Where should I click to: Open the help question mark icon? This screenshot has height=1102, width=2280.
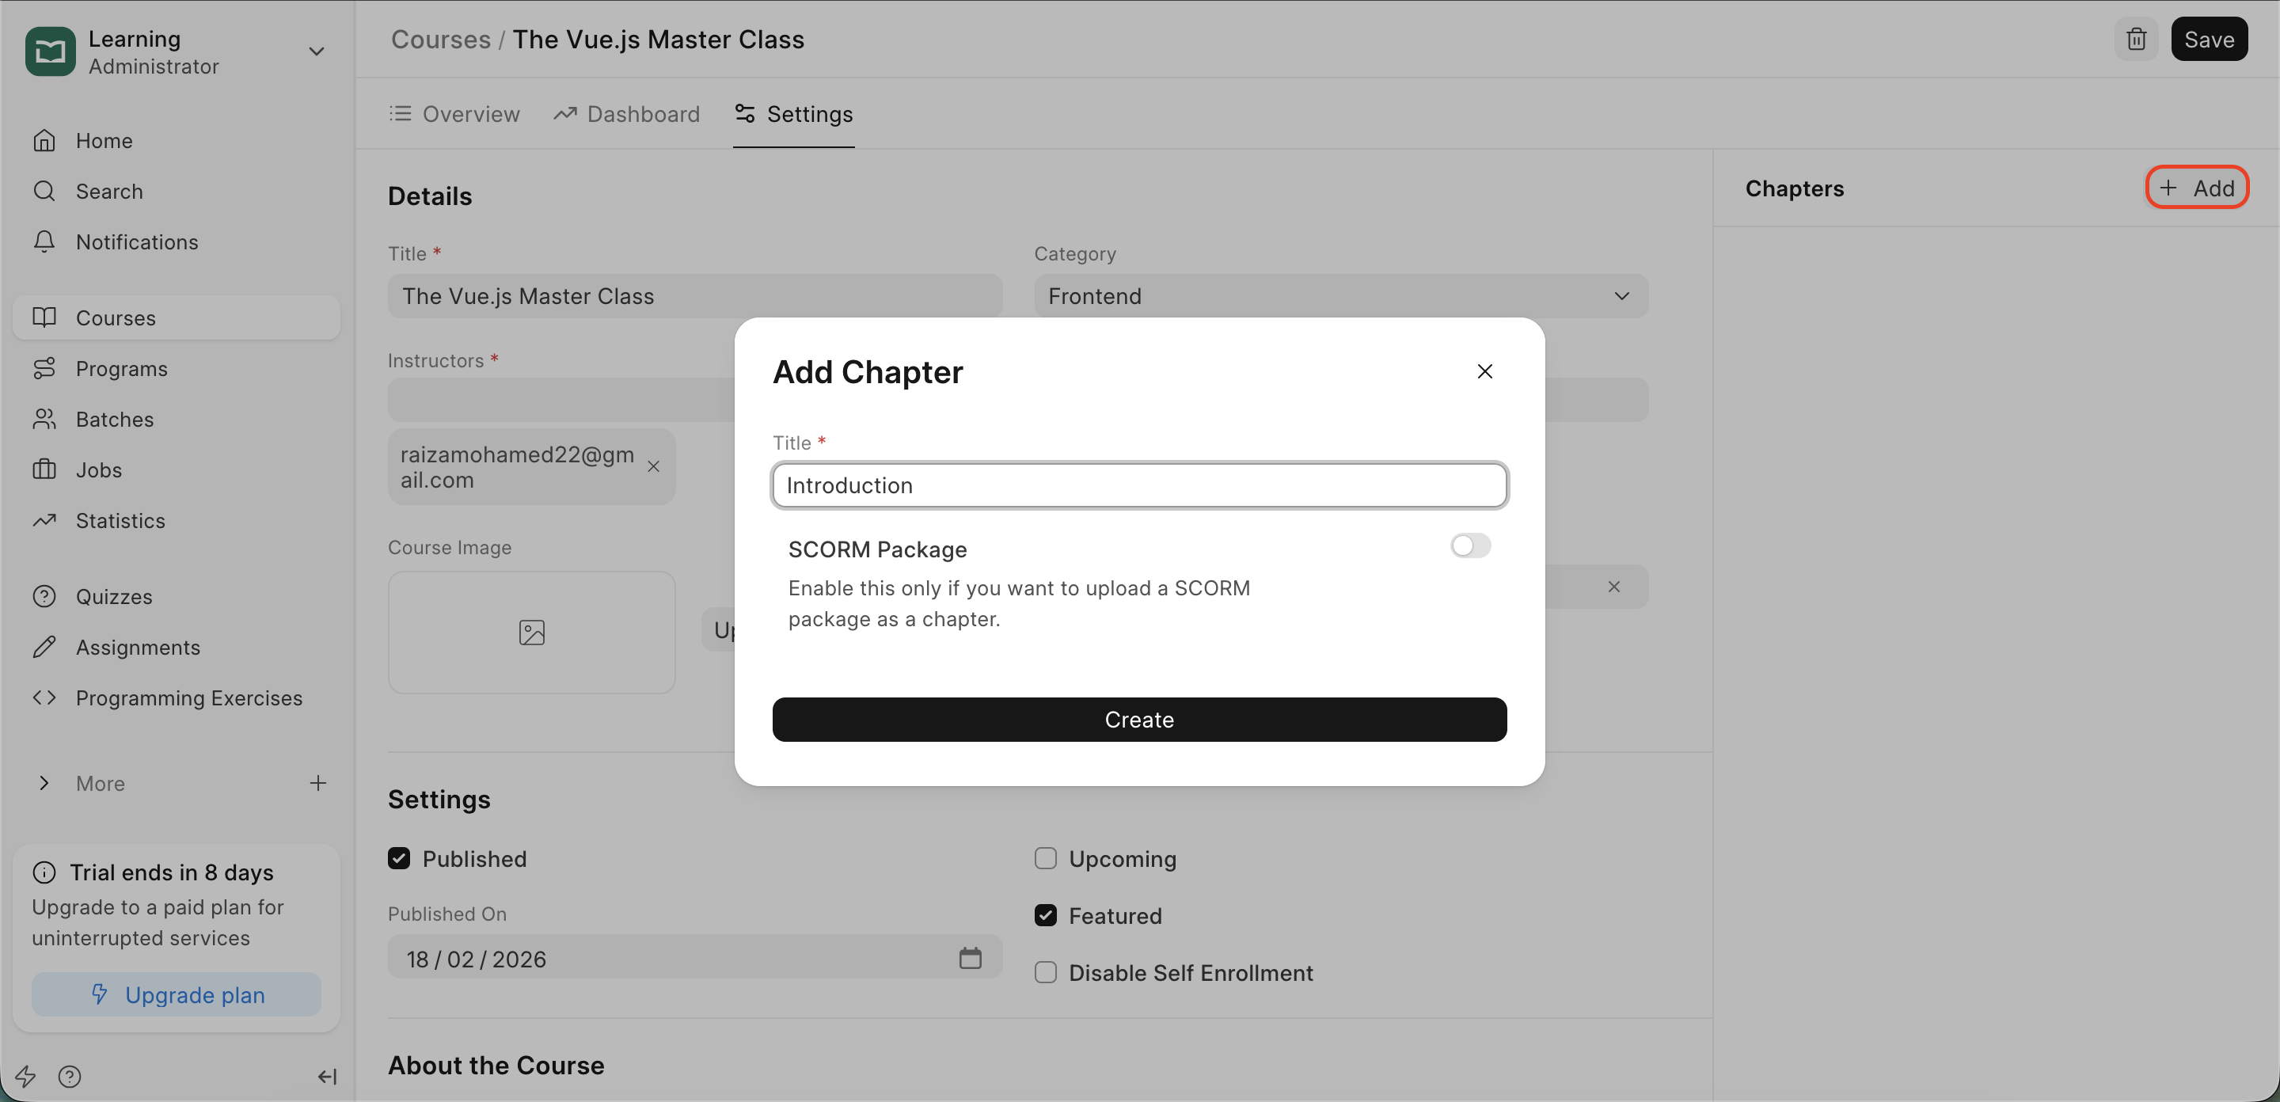point(69,1077)
